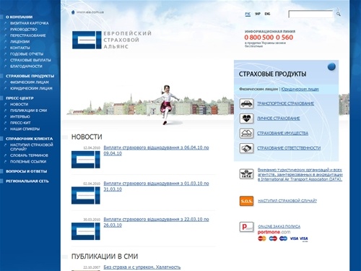Viewport: 361px width, 271px height.
Task: Click the Portmone P icon
Action: [x=246, y=227]
